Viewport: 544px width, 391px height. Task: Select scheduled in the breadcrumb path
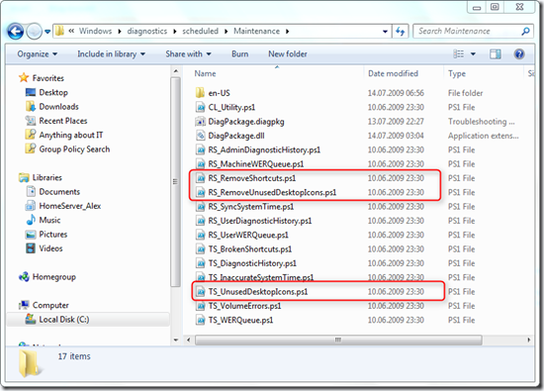(201, 32)
